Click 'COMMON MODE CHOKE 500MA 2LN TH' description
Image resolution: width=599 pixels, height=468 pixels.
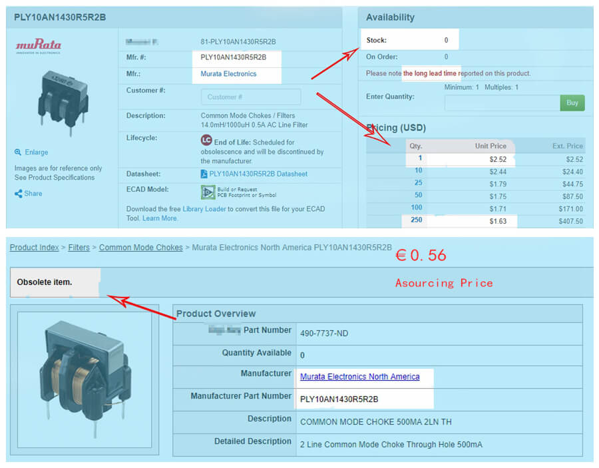tap(376, 422)
